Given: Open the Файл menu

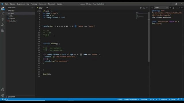Looking at the screenshot, I should click(7, 4).
